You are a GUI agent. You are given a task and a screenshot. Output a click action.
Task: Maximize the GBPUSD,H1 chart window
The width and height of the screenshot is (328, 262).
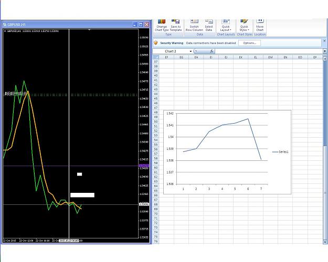click(x=141, y=25)
